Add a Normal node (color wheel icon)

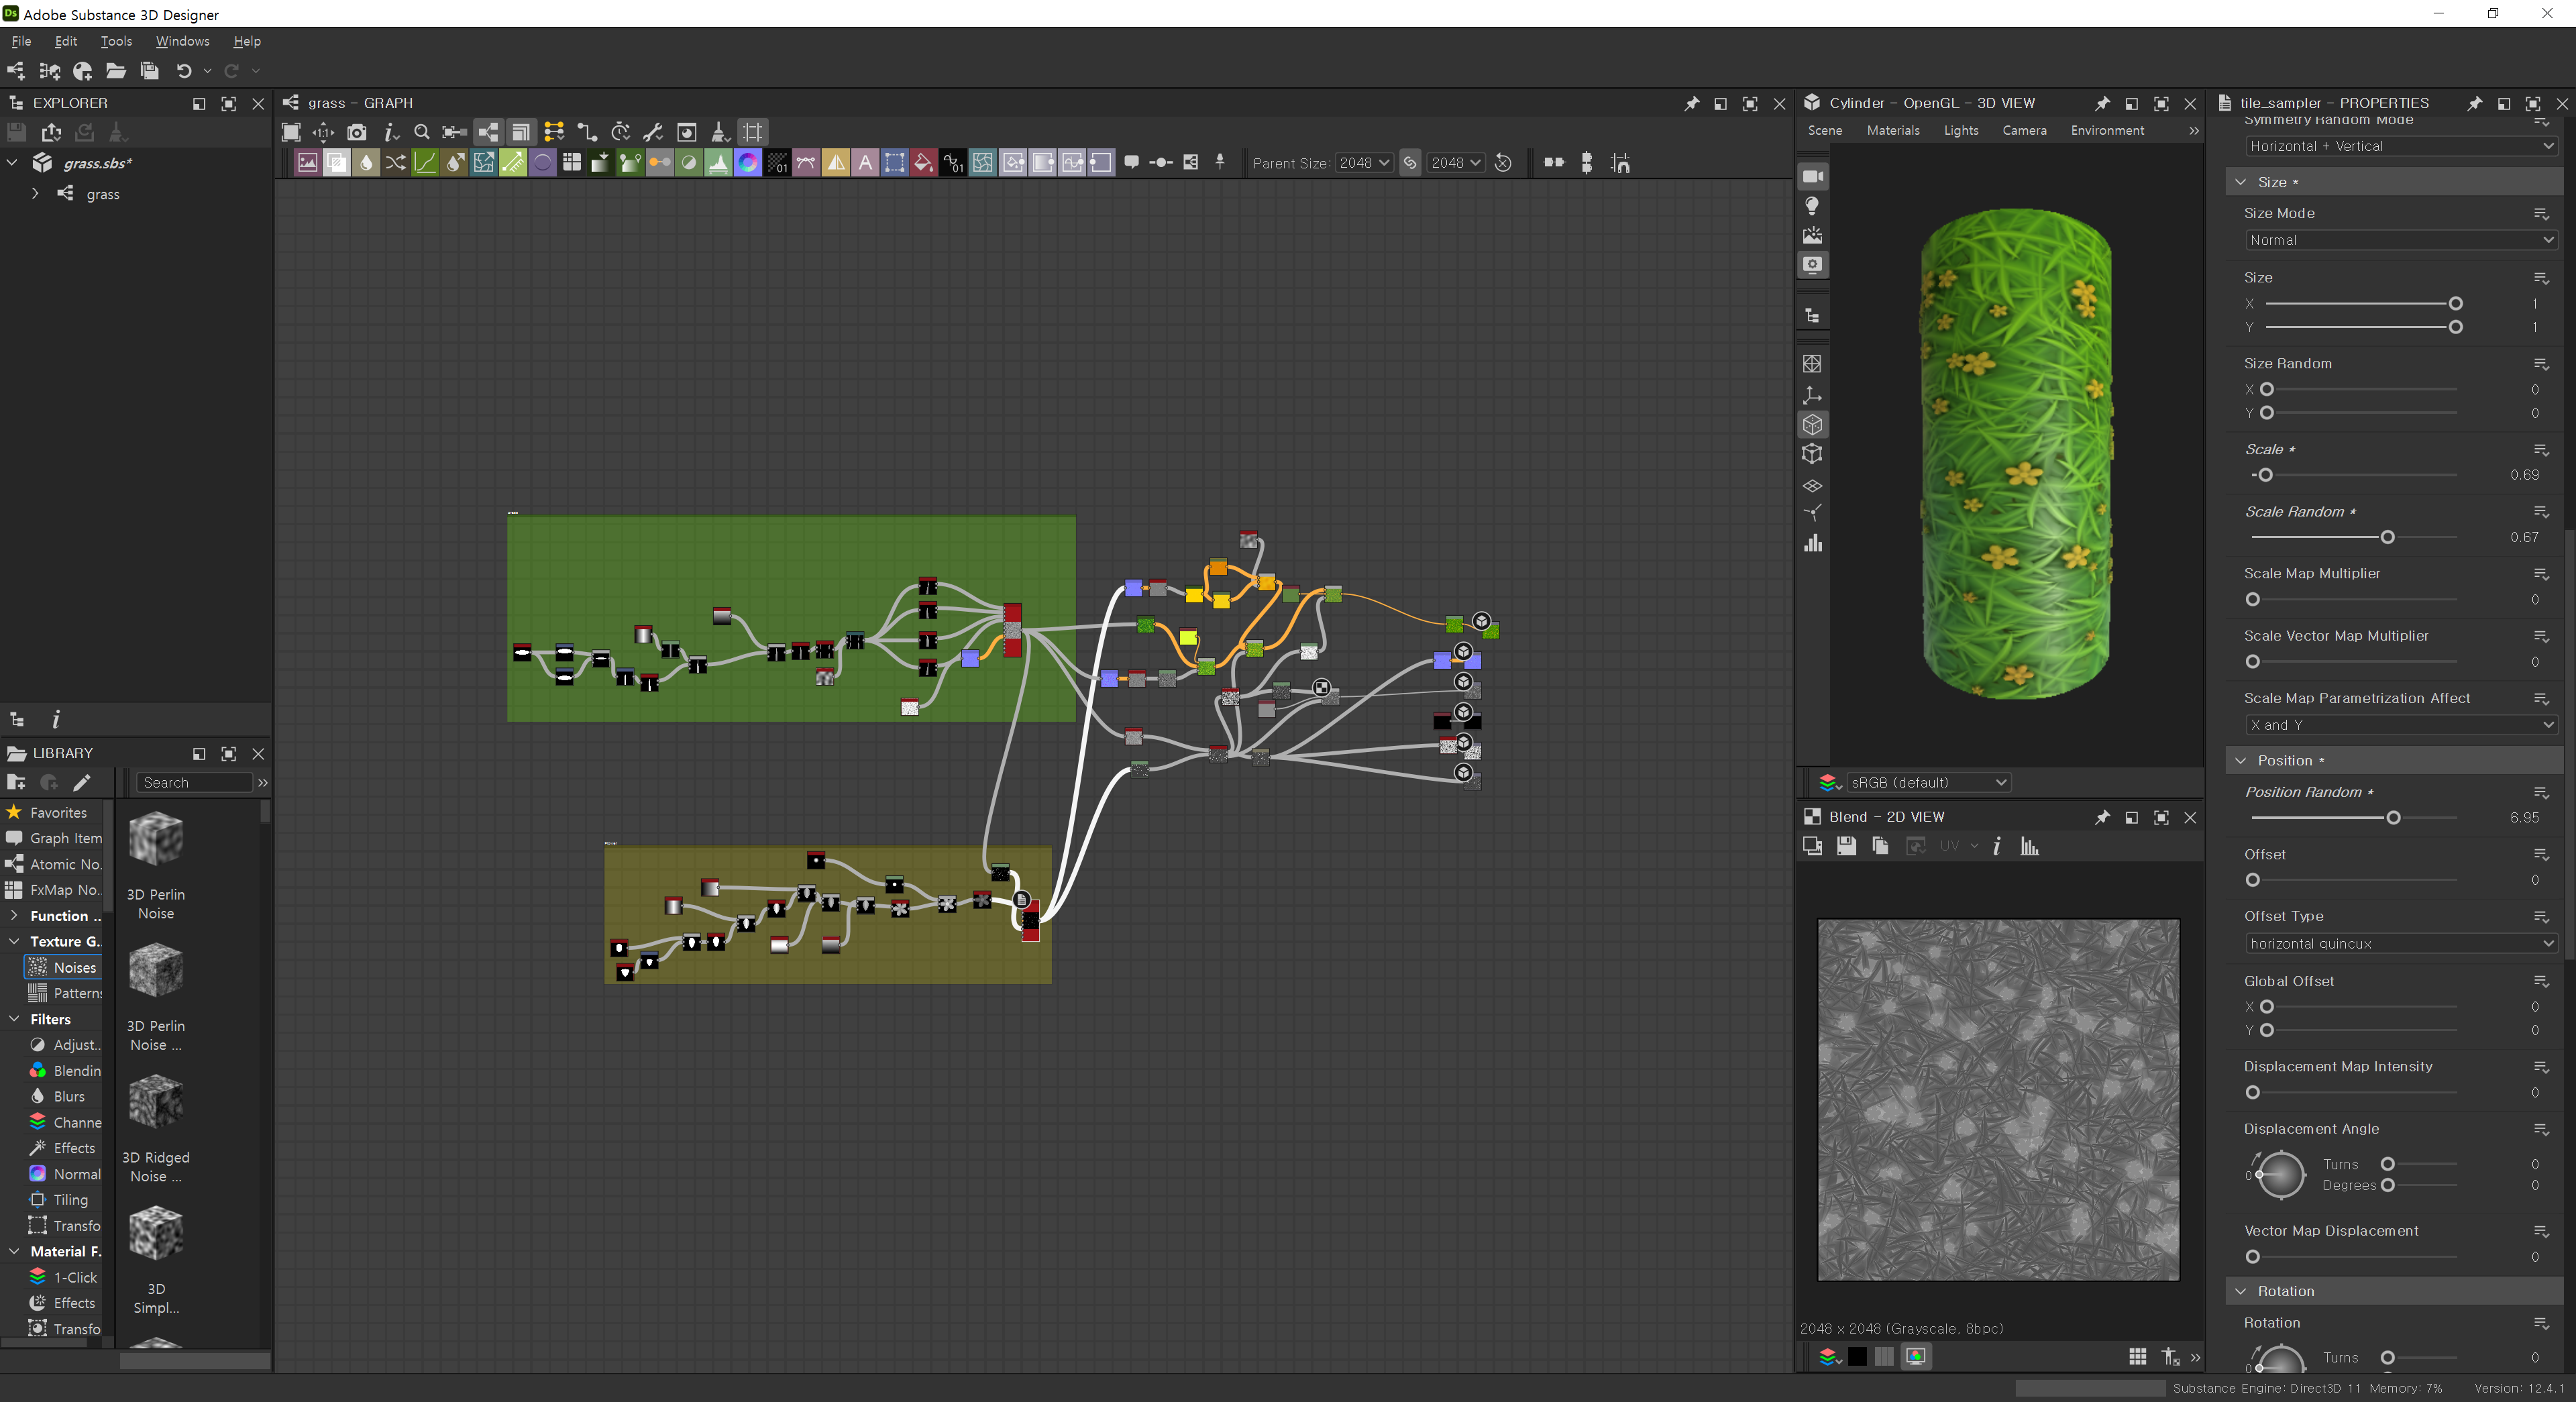(x=747, y=163)
